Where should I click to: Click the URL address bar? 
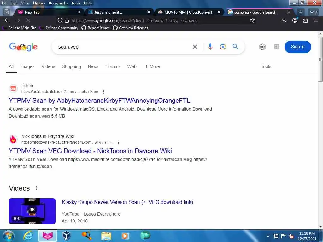[x=156, y=20]
